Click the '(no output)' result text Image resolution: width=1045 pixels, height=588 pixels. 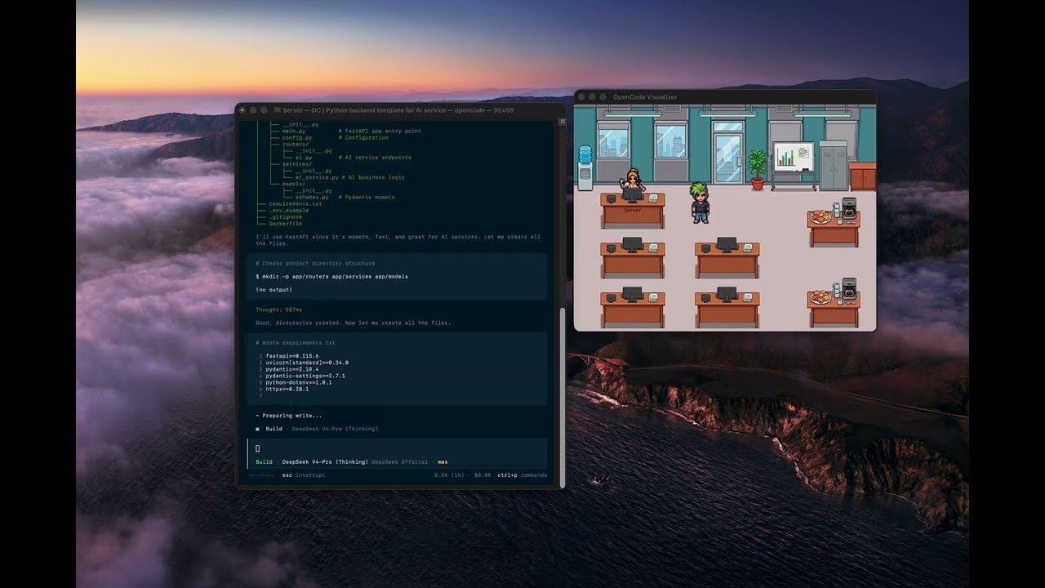click(273, 290)
